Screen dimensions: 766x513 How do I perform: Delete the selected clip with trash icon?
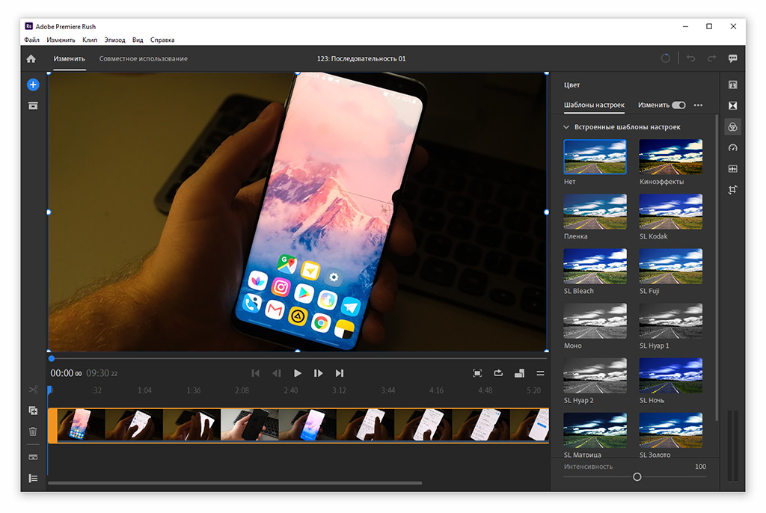[x=33, y=431]
